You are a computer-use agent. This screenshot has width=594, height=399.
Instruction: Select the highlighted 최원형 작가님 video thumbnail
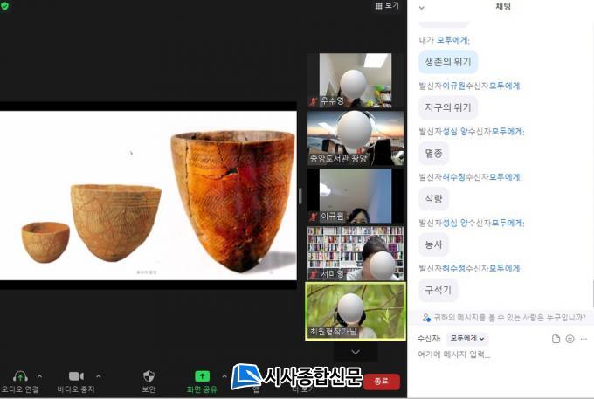(356, 311)
